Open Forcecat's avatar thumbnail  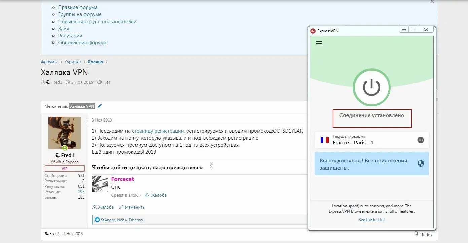click(100, 184)
